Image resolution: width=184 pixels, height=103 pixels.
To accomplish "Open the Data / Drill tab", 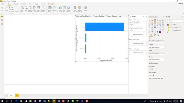I will [x=51, y=4].
